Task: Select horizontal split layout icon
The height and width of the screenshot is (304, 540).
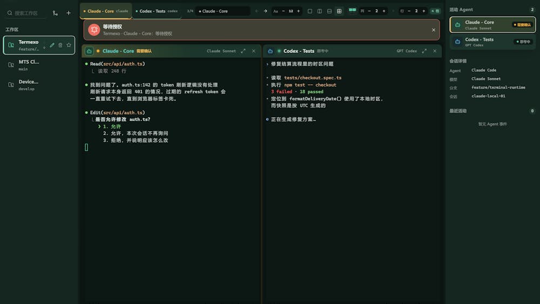Action: point(329,11)
